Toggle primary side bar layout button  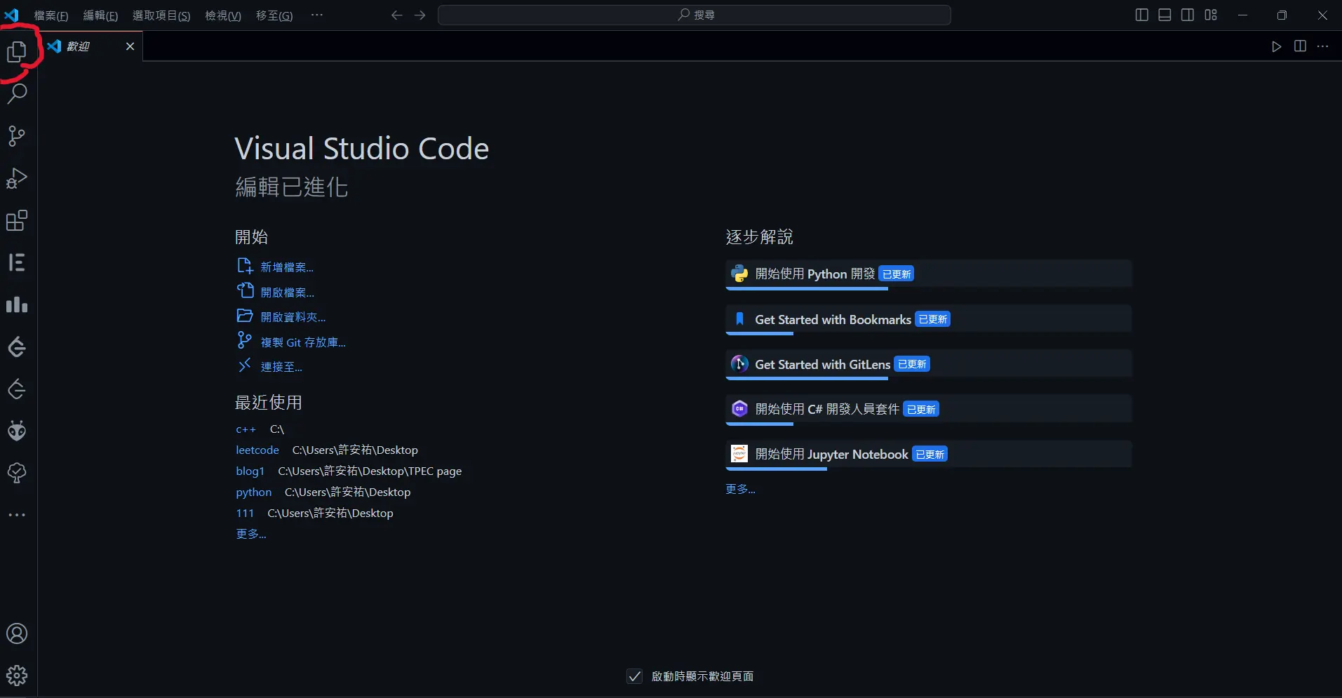1141,15
